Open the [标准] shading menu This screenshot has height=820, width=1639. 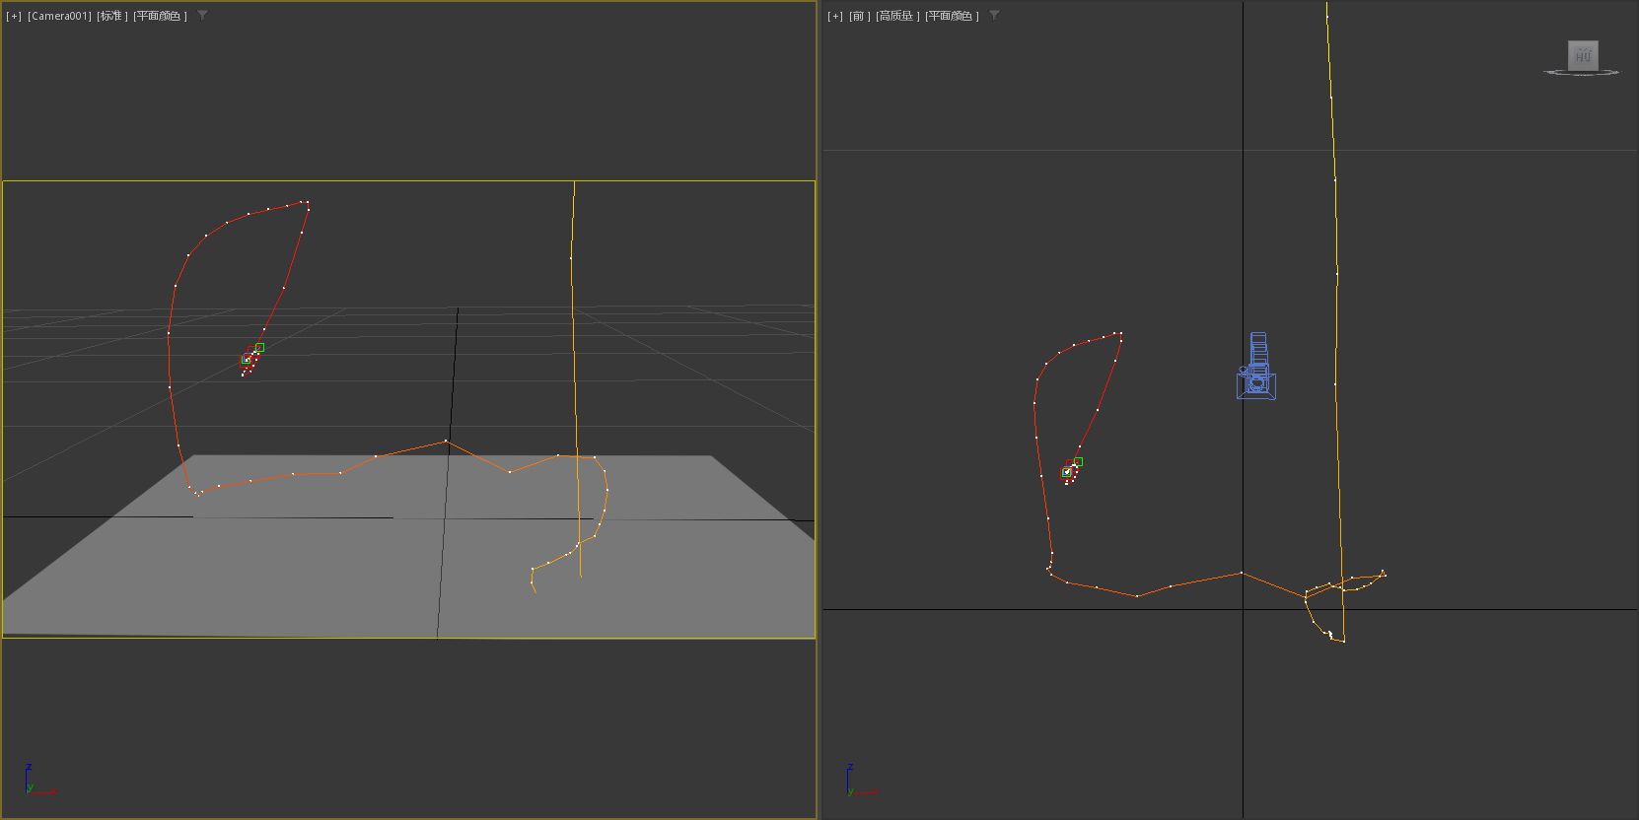pos(112,16)
